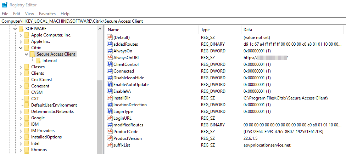This screenshot has width=346, height=154.
Task: Click the DWORD icon beside Connected
Action: pos(110,71)
